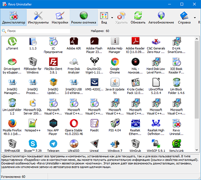201x180 pixels.
Task: Select the Nox APP Player icon
Action: tap(53, 123)
